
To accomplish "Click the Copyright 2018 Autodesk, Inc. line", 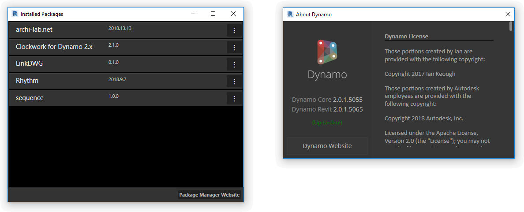I will 424,118.
